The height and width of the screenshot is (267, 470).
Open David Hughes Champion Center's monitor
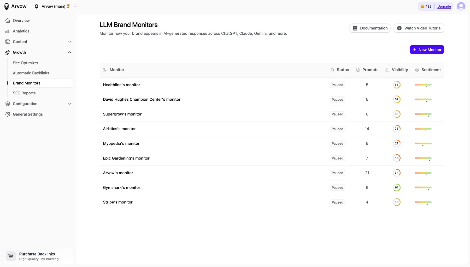pyautogui.click(x=272, y=99)
